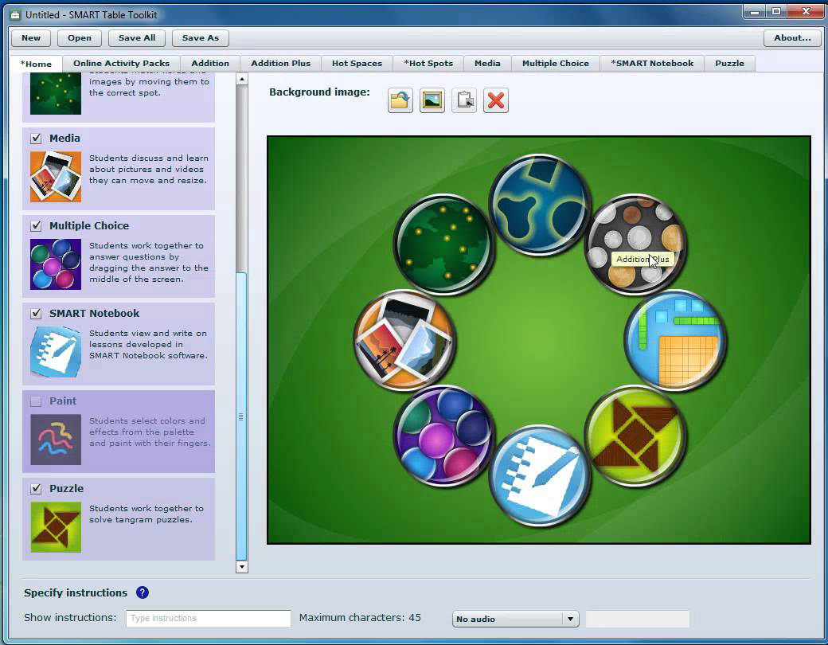Select the Media photos globe in preview
This screenshot has height=645, width=828.
click(x=404, y=340)
